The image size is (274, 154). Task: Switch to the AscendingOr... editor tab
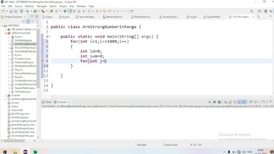click(169, 17)
